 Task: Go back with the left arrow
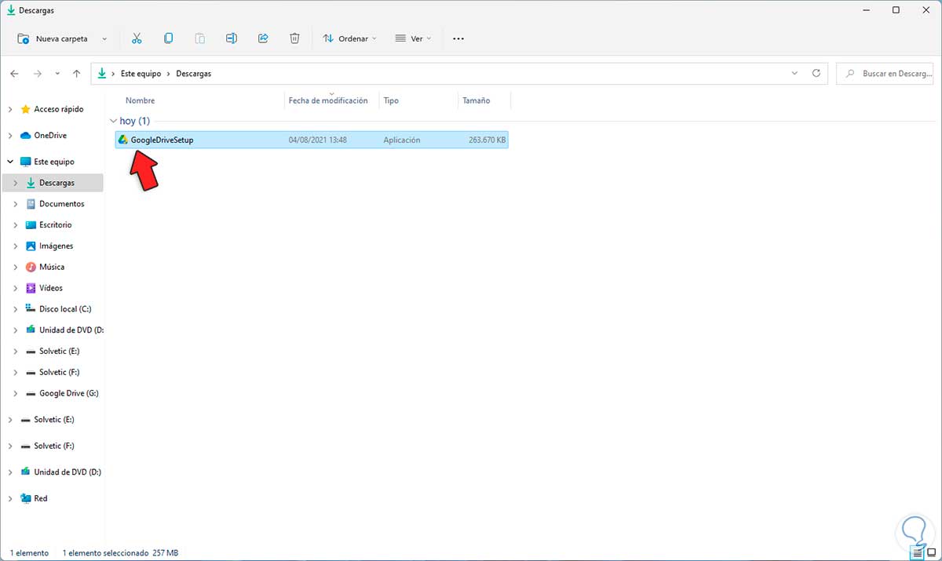click(x=14, y=74)
